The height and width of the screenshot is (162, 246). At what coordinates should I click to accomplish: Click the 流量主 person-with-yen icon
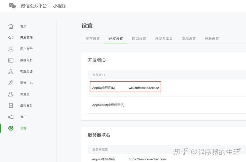click(x=11, y=94)
